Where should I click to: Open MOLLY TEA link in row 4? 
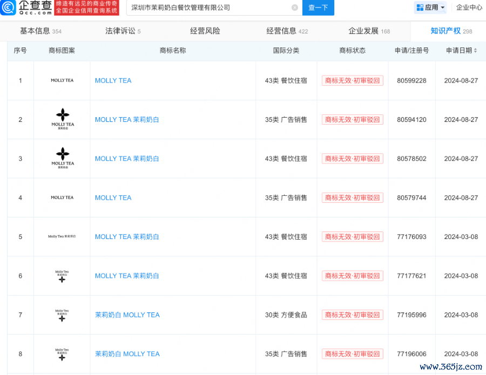coord(113,197)
